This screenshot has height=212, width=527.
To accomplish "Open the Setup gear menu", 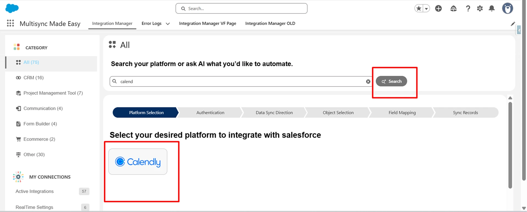I will click(x=480, y=9).
